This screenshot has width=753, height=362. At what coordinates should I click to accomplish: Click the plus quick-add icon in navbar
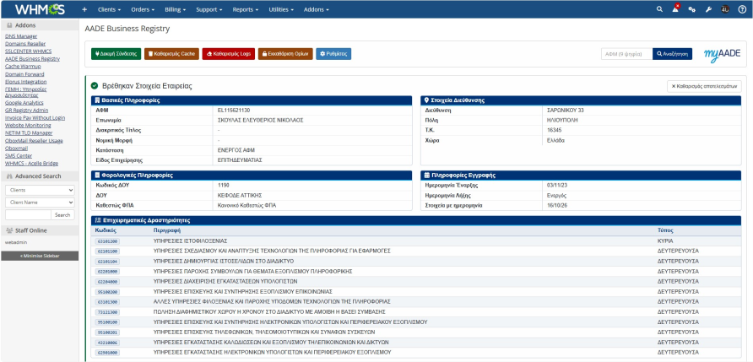pos(84,9)
